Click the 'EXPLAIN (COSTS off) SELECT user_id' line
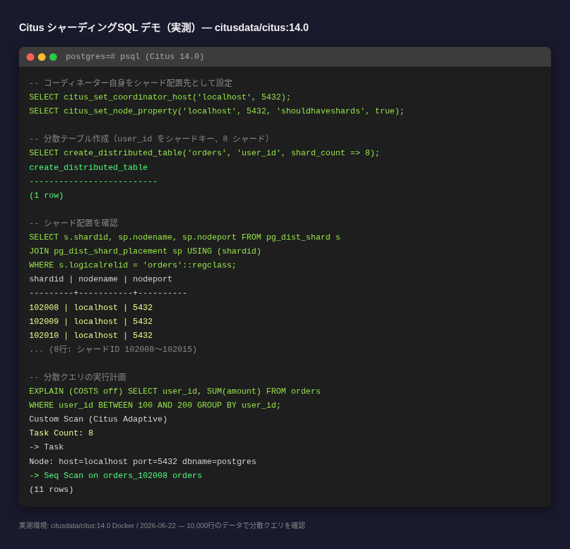This screenshot has width=570, height=549. click(175, 391)
